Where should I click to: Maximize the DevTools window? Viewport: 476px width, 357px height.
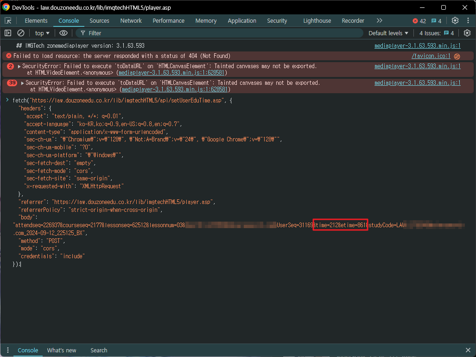click(x=444, y=7)
